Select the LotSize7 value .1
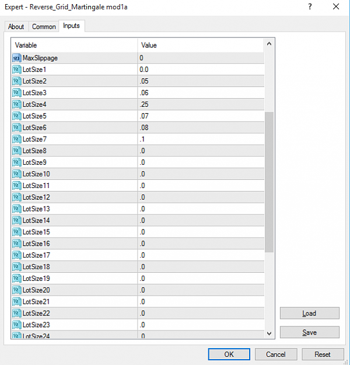 (201, 139)
